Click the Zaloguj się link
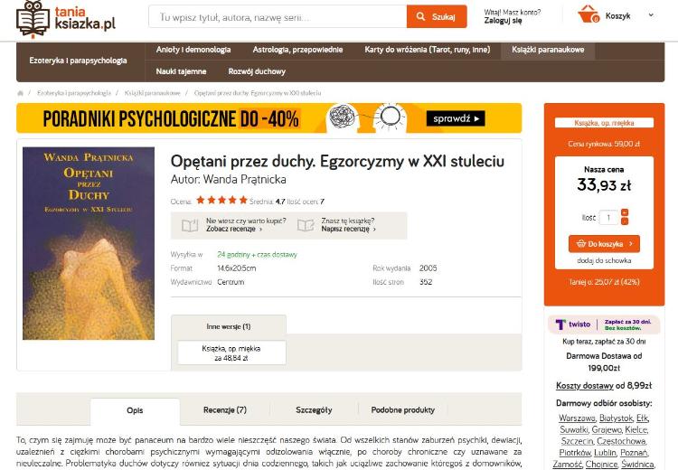The width and height of the screenshot is (678, 470). pyautogui.click(x=503, y=20)
